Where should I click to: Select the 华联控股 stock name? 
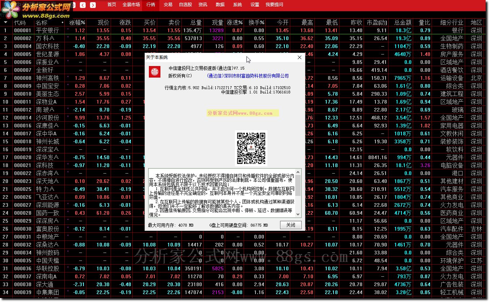pyautogui.click(x=47, y=268)
